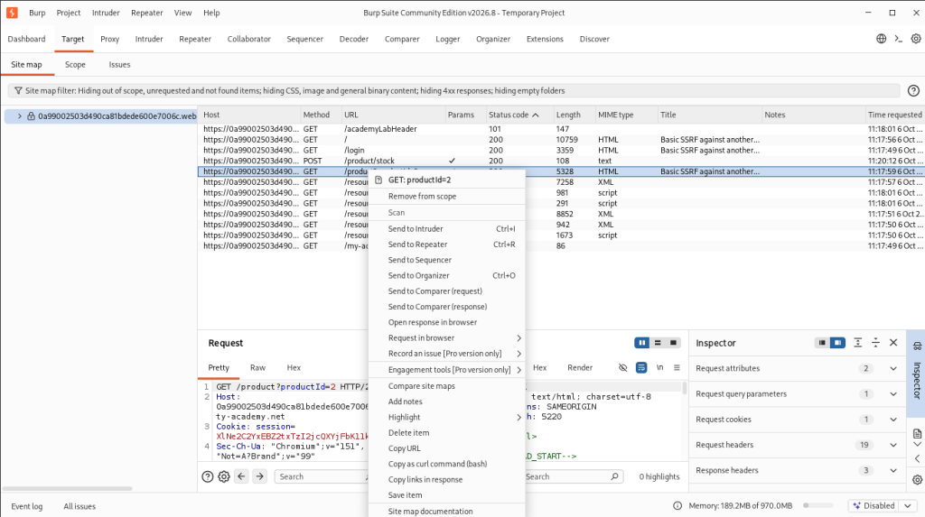Toggle hide uninteresting headers eye icon
925x517 pixels.
click(x=622, y=367)
